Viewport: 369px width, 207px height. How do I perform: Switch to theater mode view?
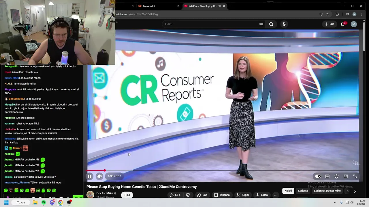346,176
